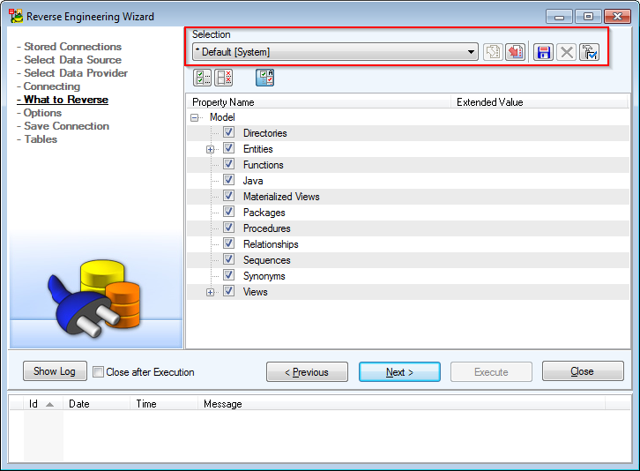Maximize the Reverse Engineering Wizard window
Screen dimensions: 640x471
point(588,17)
